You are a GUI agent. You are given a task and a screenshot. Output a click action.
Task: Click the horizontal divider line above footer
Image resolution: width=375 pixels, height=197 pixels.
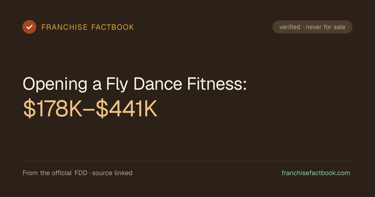click(187, 161)
